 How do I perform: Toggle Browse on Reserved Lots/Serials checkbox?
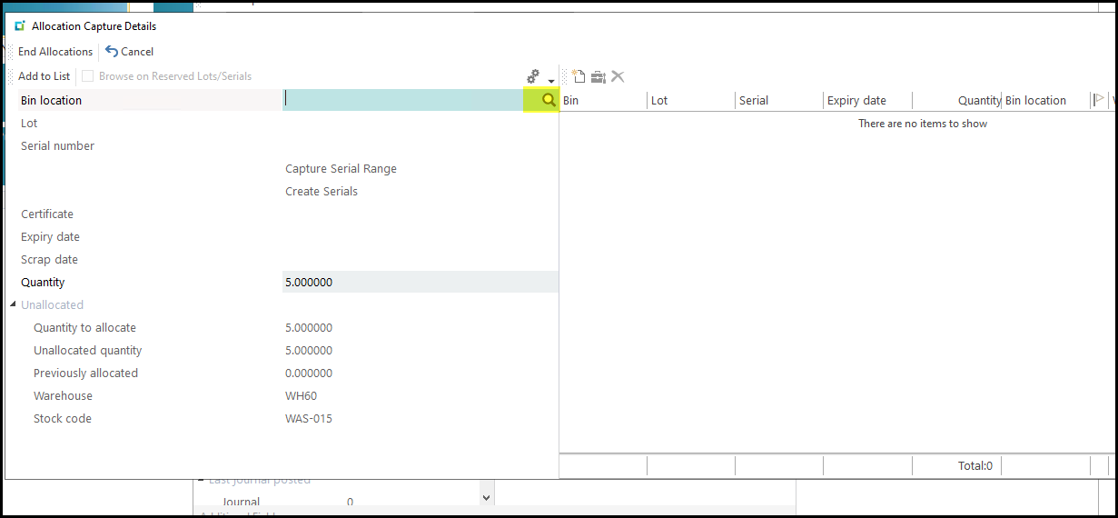coord(88,76)
